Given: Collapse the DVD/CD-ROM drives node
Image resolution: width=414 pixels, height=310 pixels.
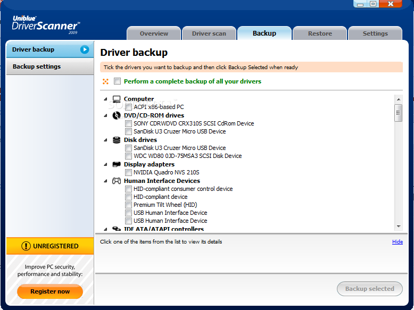Looking at the screenshot, I should click(x=105, y=115).
